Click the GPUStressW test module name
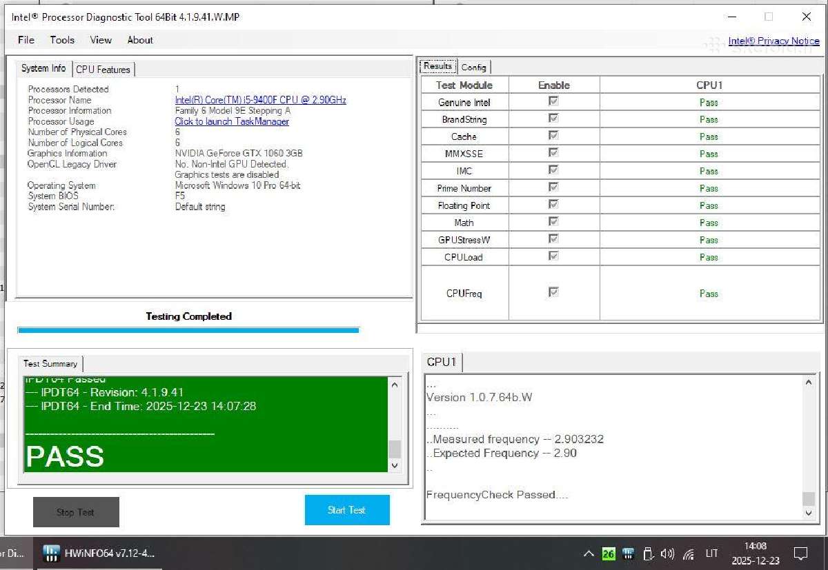Image resolution: width=828 pixels, height=570 pixels. pos(464,240)
